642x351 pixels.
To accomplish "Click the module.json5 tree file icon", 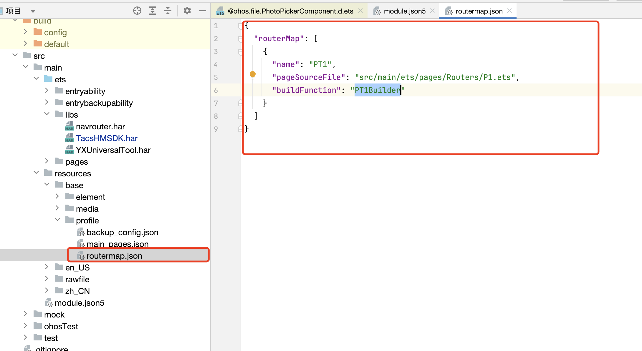I will point(49,302).
